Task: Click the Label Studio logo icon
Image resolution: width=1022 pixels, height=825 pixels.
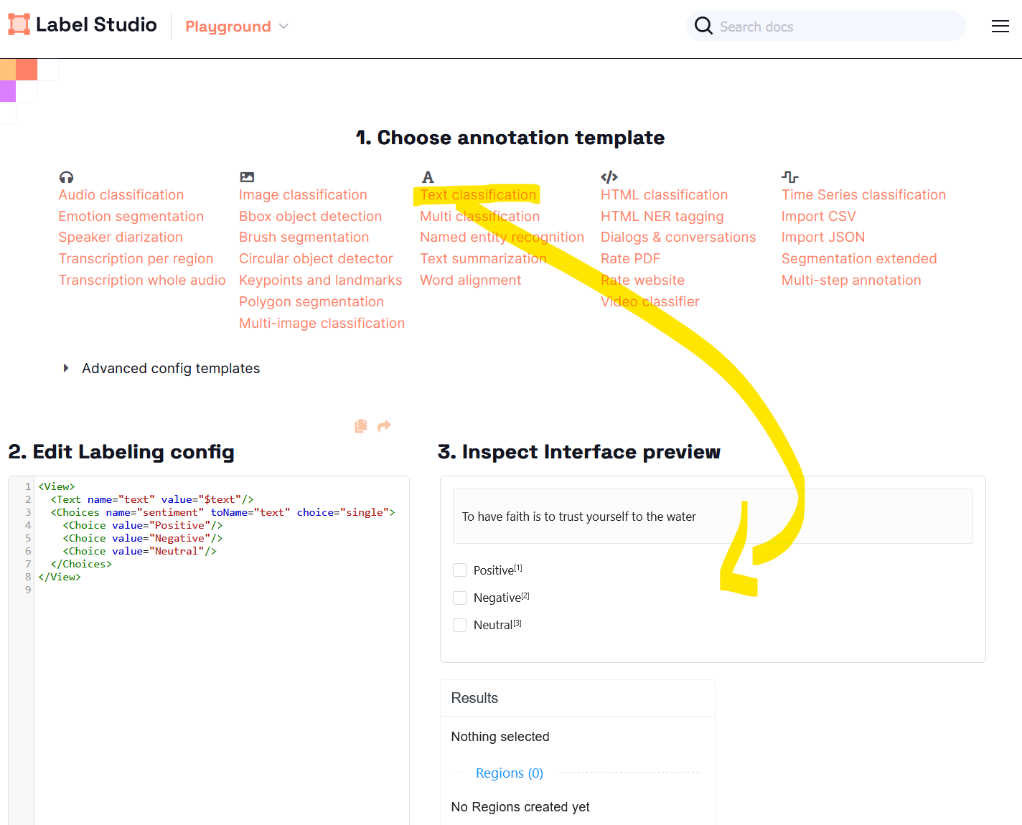Action: pyautogui.click(x=19, y=25)
